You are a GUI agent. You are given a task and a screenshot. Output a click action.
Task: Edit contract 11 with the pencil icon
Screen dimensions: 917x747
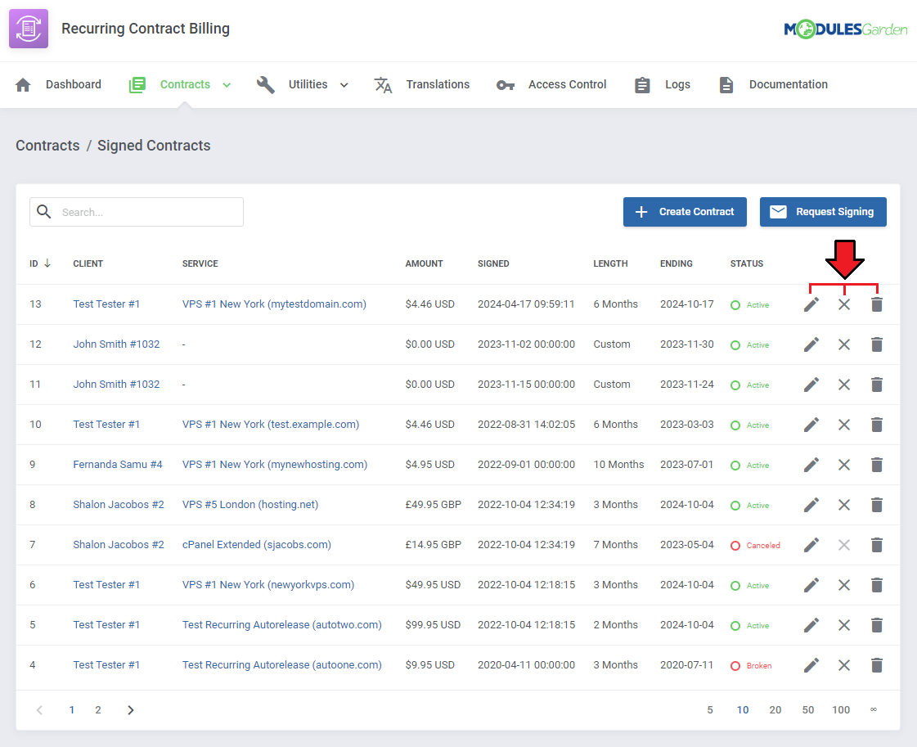811,385
